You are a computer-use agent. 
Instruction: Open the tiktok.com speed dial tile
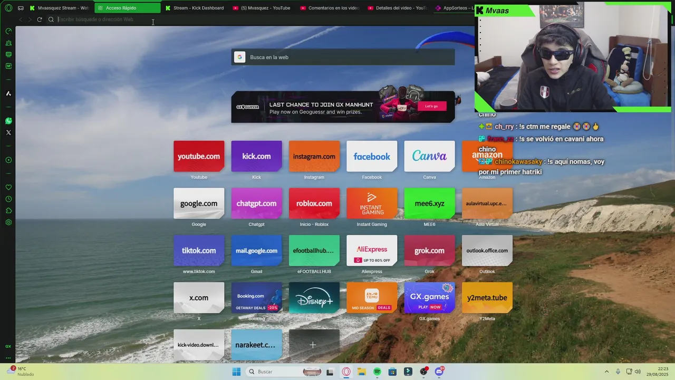[199, 251]
